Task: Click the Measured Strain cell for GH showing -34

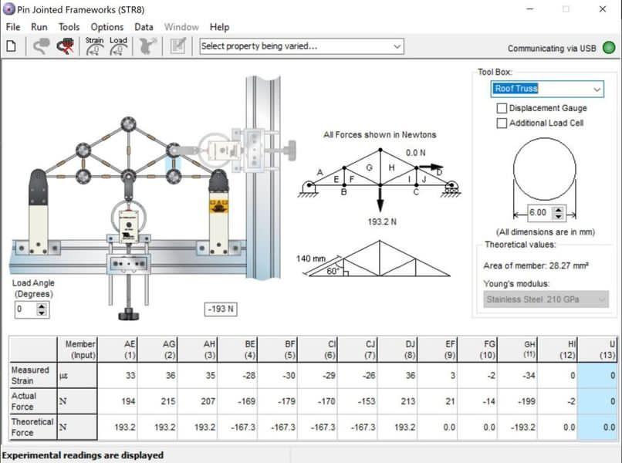Action: (517, 375)
